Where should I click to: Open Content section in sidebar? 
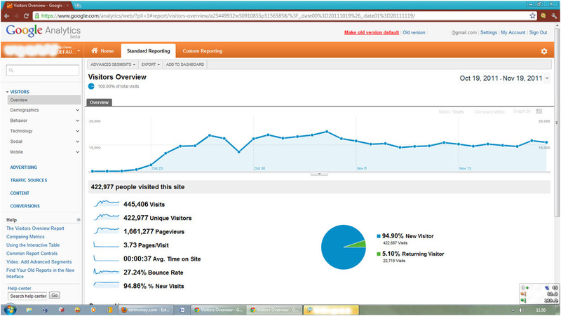pyautogui.click(x=20, y=193)
